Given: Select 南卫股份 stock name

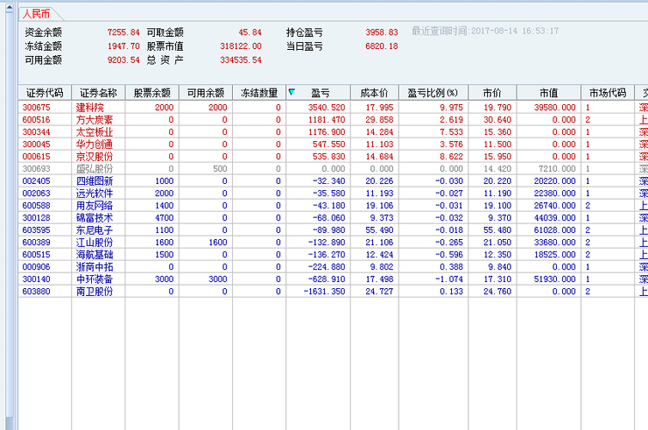Looking at the screenshot, I should click(95, 292).
